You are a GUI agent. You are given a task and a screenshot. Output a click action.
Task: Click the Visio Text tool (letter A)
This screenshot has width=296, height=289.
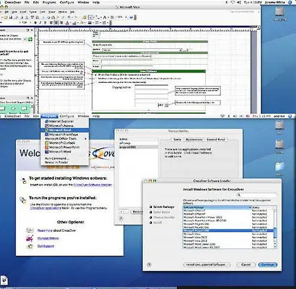tap(105, 18)
